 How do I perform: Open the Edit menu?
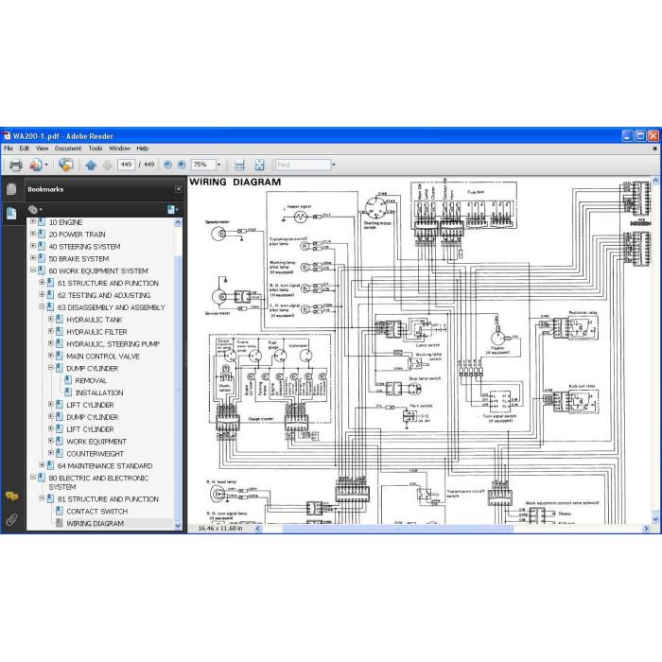pos(25,148)
